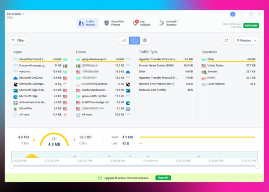Screen dimensions: 269x192
Task: Click the alert bell icon in gauge
Action: (54, 138)
